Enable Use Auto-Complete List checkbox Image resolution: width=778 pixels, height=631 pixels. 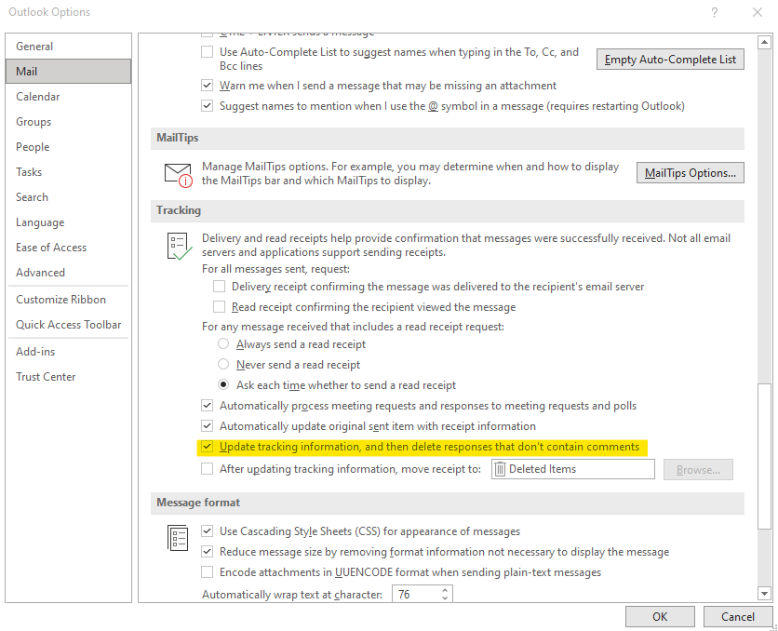click(x=207, y=51)
